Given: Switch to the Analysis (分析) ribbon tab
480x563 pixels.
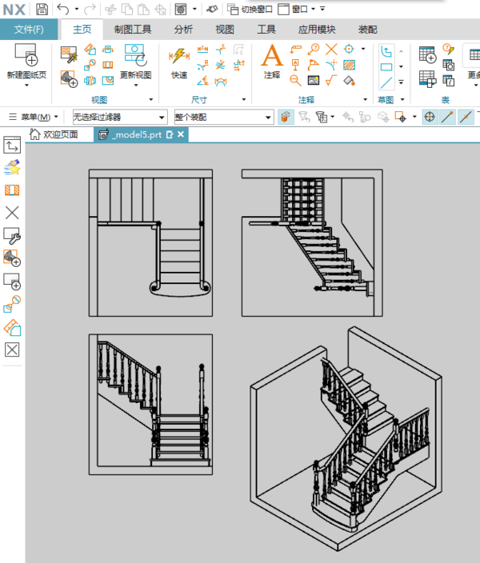Looking at the screenshot, I should tap(183, 30).
